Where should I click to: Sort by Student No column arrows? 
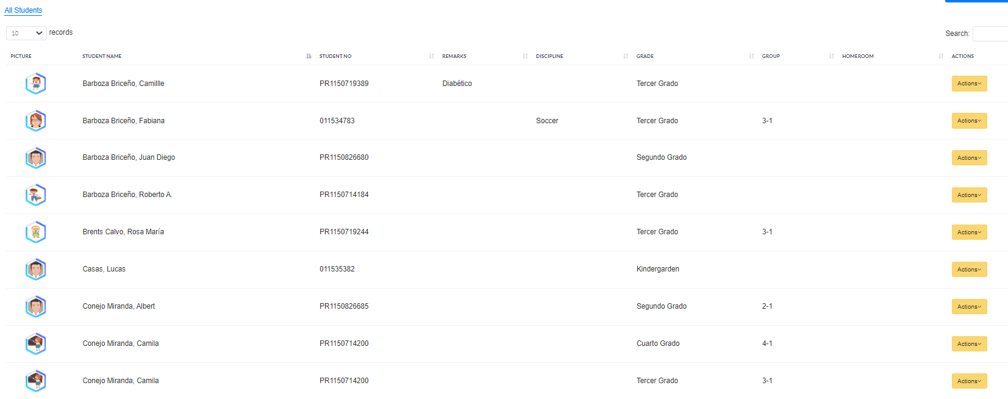[432, 56]
